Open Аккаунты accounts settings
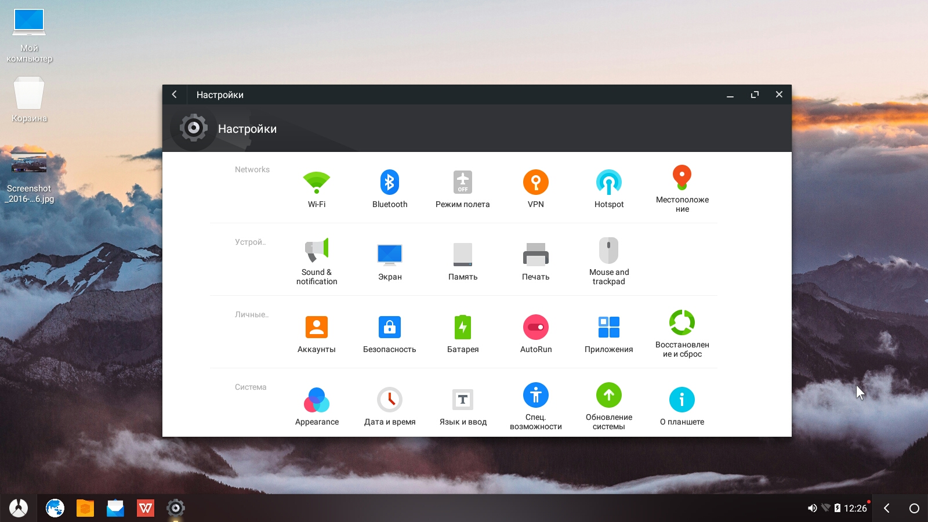This screenshot has height=522, width=928. (x=317, y=334)
